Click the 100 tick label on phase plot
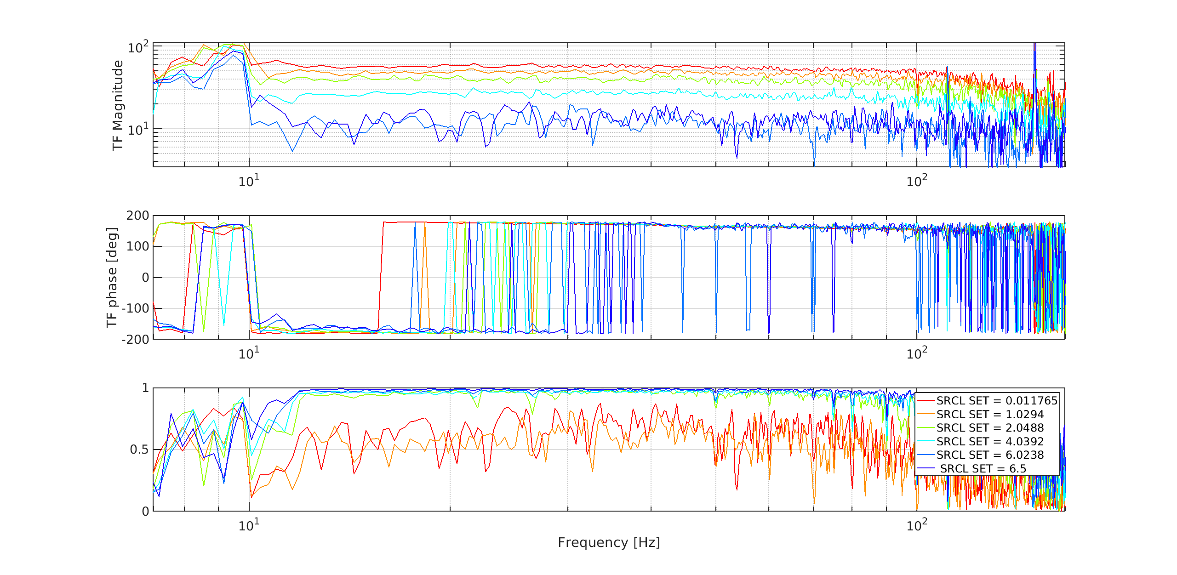This screenshot has width=1177, height=575. coord(137,246)
